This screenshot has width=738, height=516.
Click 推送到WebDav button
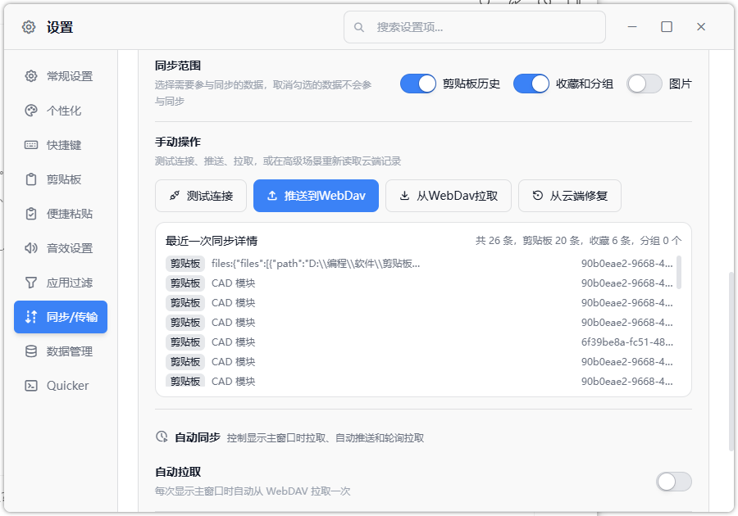[x=316, y=196]
